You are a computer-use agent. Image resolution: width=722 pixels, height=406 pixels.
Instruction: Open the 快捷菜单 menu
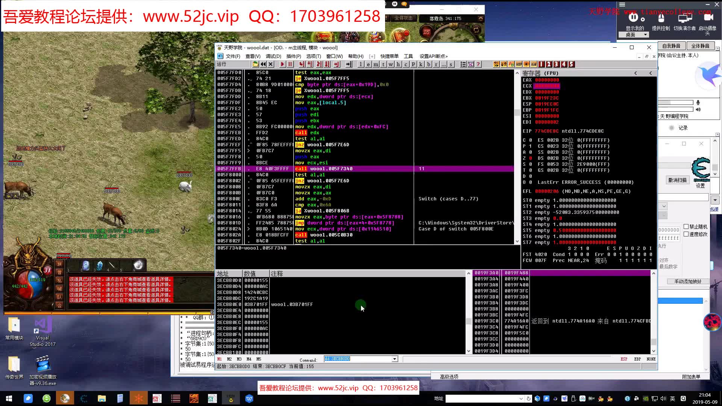point(389,56)
